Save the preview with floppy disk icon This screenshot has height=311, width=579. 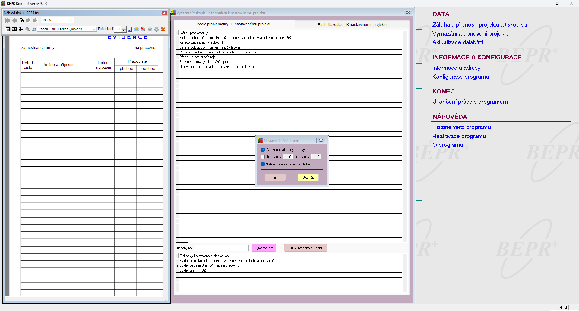tap(130, 29)
